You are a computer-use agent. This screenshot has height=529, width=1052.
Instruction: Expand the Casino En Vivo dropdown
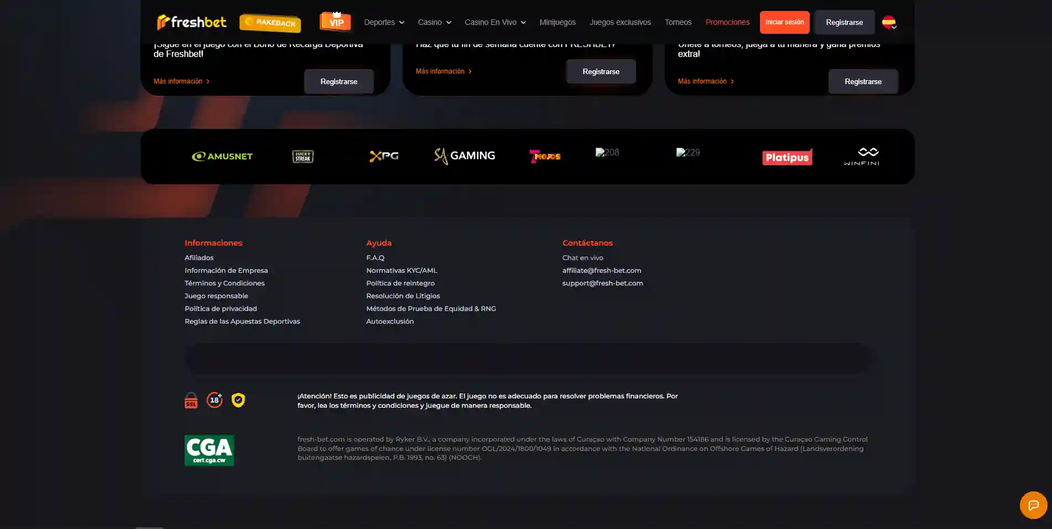coord(495,22)
